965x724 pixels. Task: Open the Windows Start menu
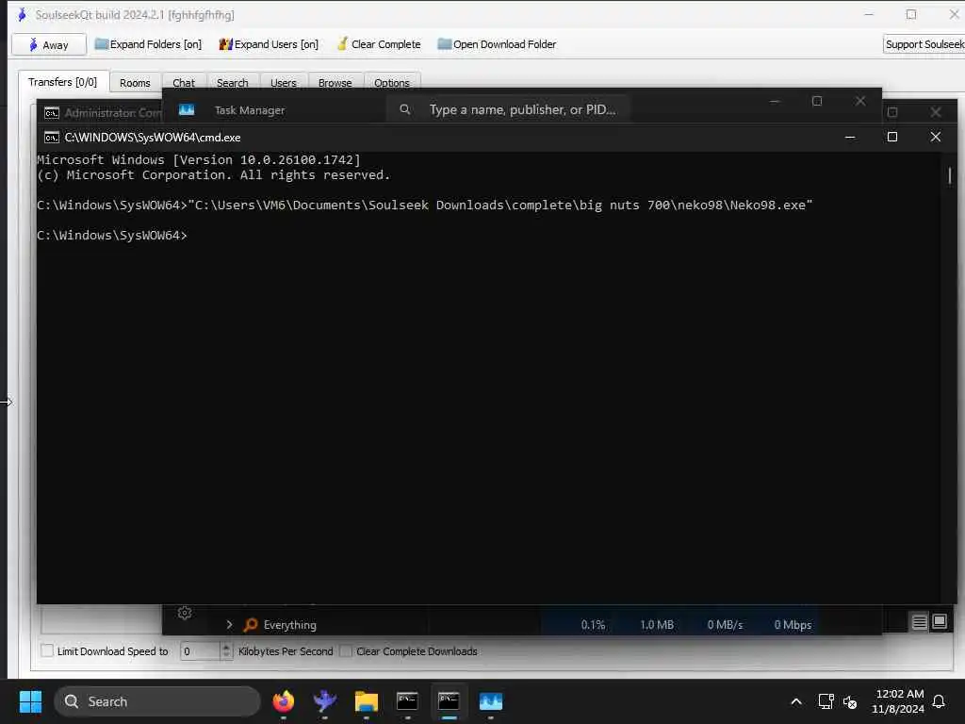tap(30, 701)
